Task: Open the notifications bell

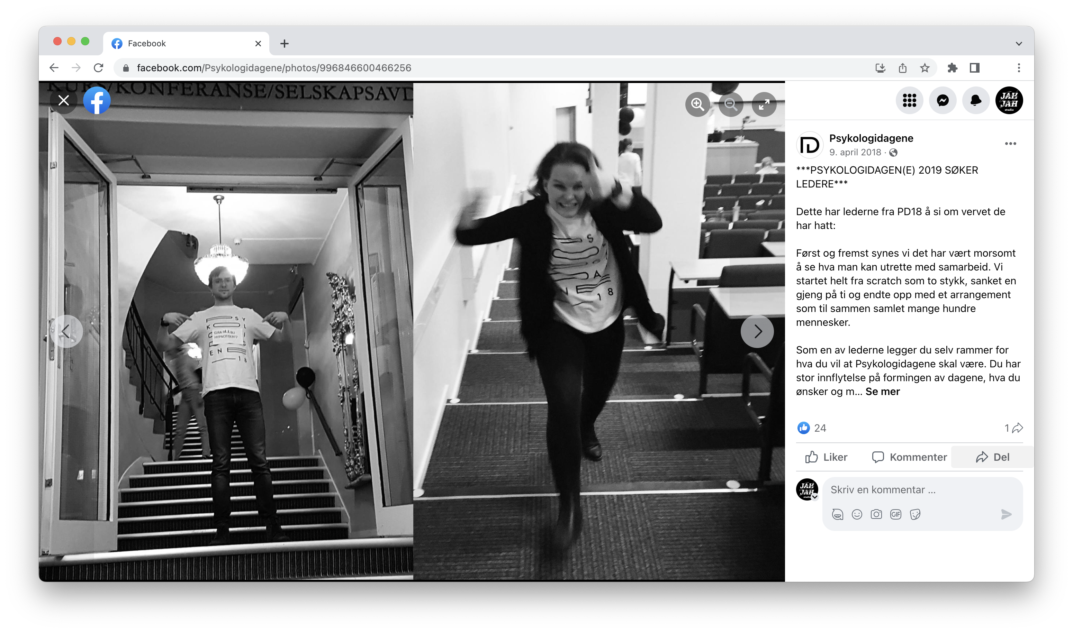Action: (976, 101)
